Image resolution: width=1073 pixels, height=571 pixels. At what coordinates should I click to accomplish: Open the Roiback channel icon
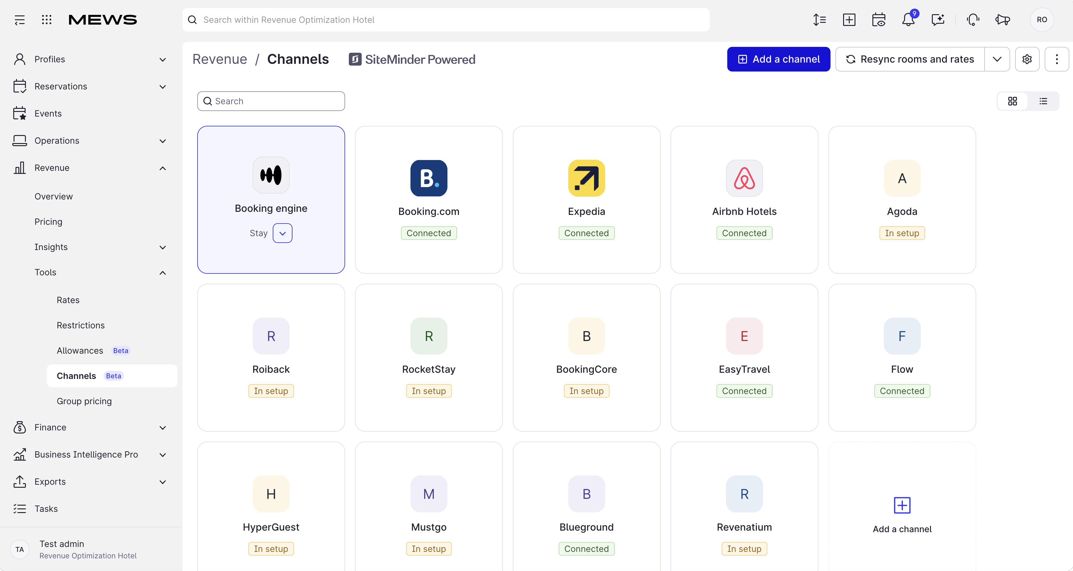[x=271, y=336]
